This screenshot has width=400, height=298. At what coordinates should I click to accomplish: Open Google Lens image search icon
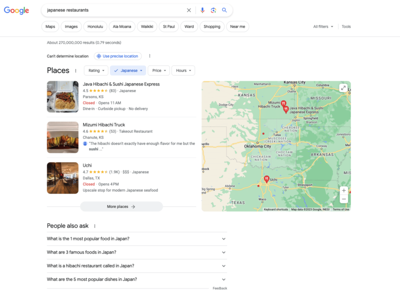(213, 10)
